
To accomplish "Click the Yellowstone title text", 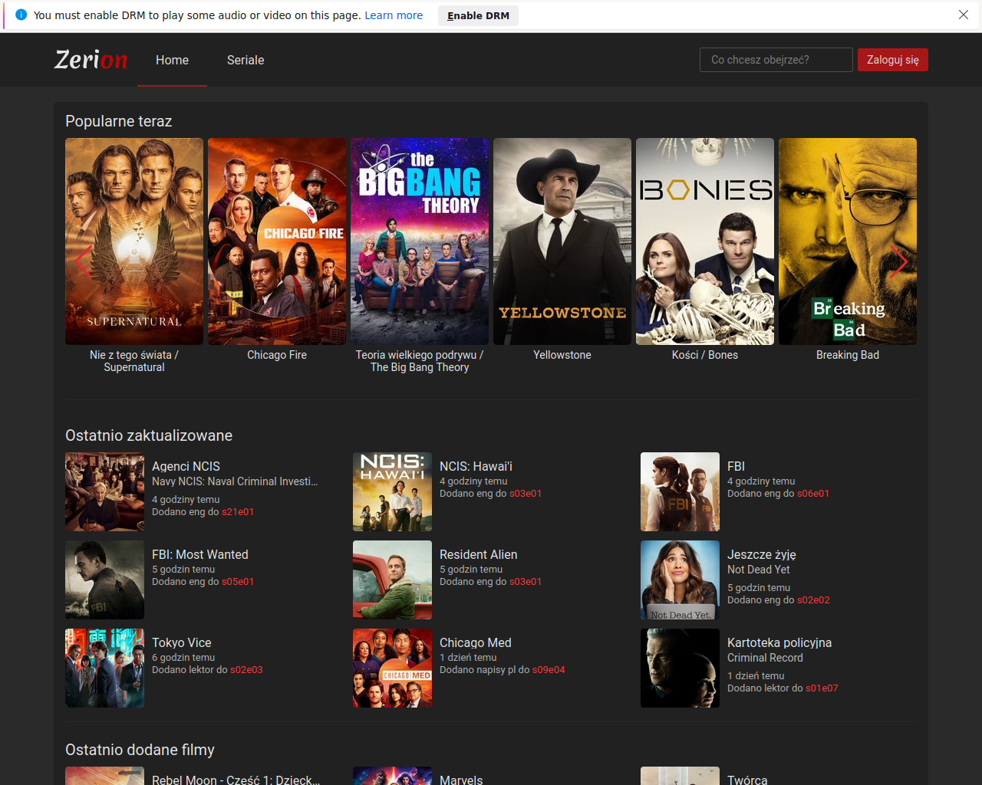I will click(562, 355).
